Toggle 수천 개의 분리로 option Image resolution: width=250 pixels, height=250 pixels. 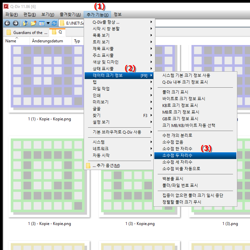195,135
